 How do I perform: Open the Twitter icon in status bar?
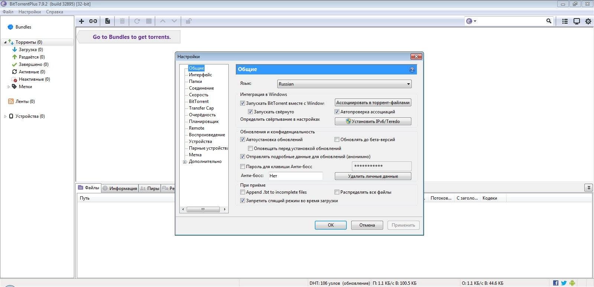click(x=564, y=283)
